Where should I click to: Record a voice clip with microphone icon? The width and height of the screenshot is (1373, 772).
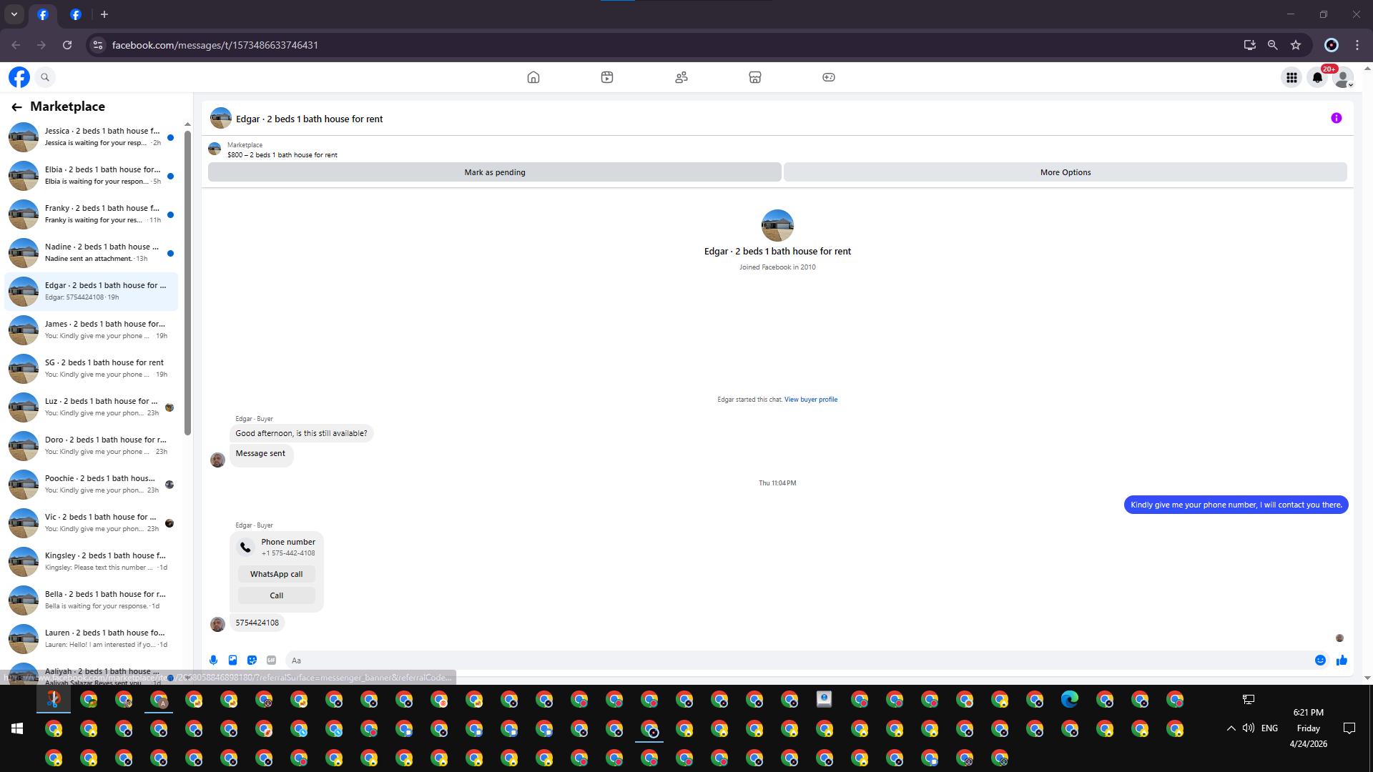pos(213,660)
